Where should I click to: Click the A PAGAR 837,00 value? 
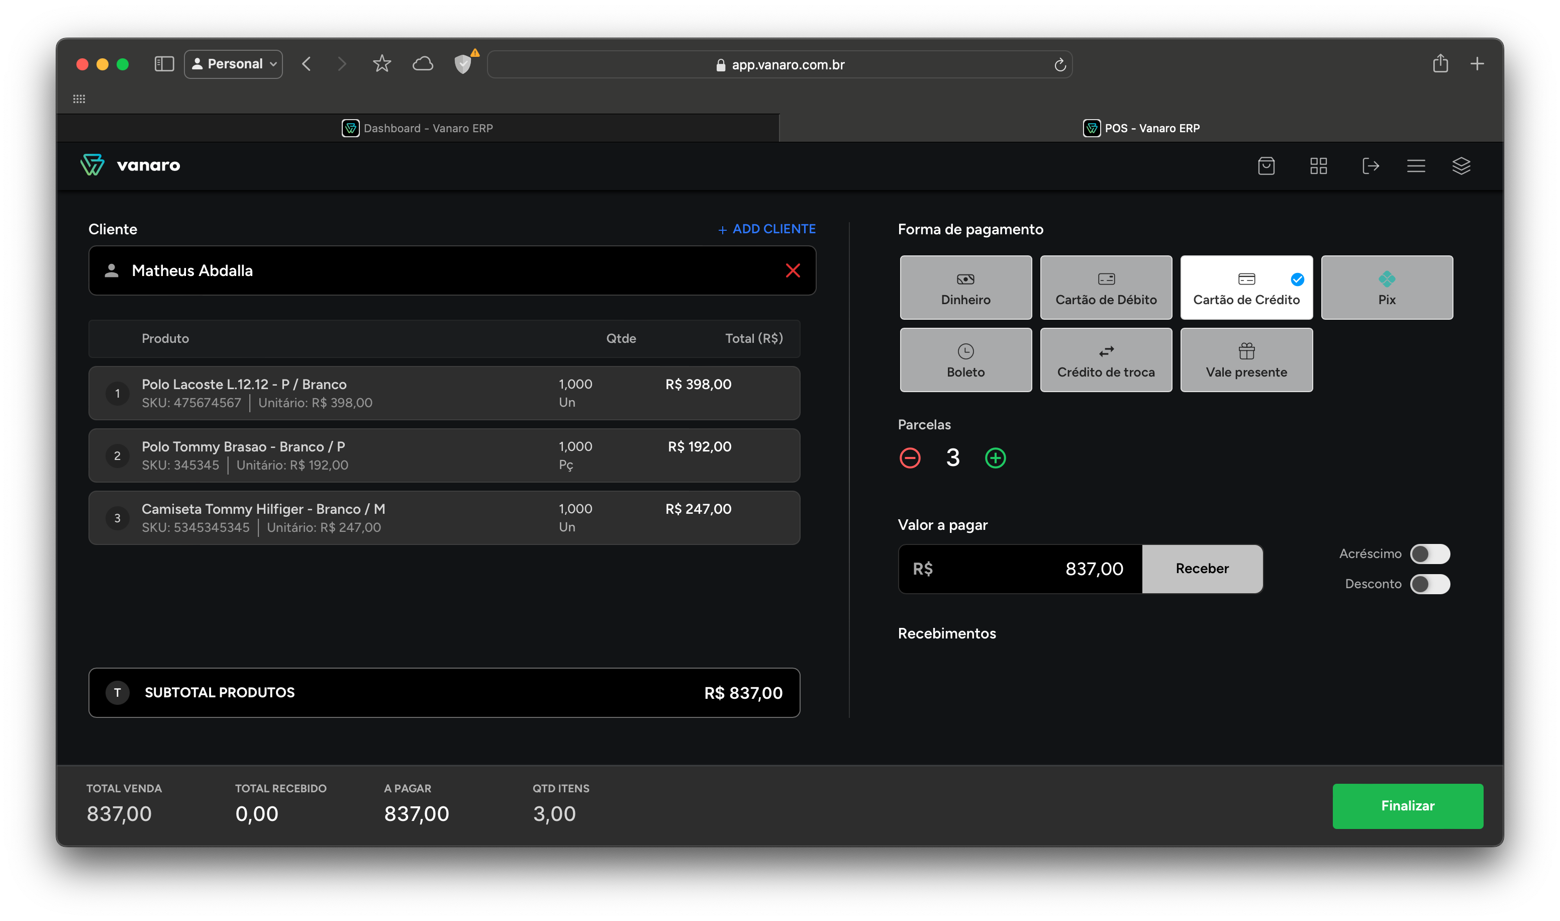click(x=416, y=813)
